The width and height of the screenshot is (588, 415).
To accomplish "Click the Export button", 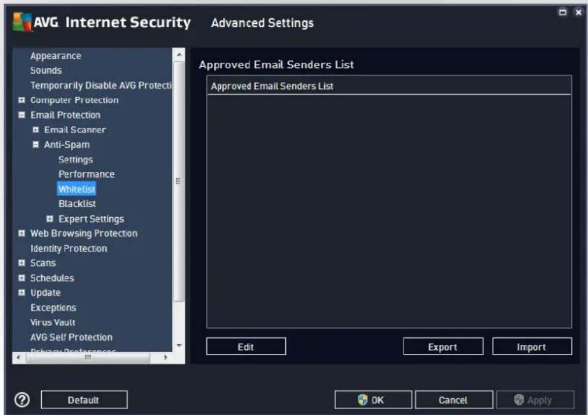I will point(443,347).
